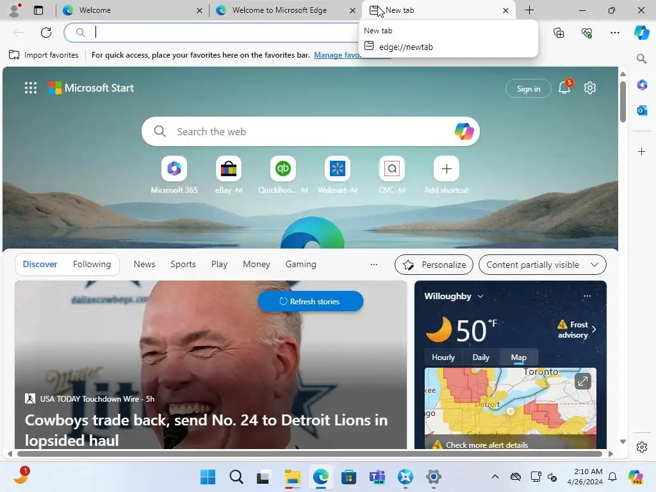Expand the weather map view

[x=582, y=381]
